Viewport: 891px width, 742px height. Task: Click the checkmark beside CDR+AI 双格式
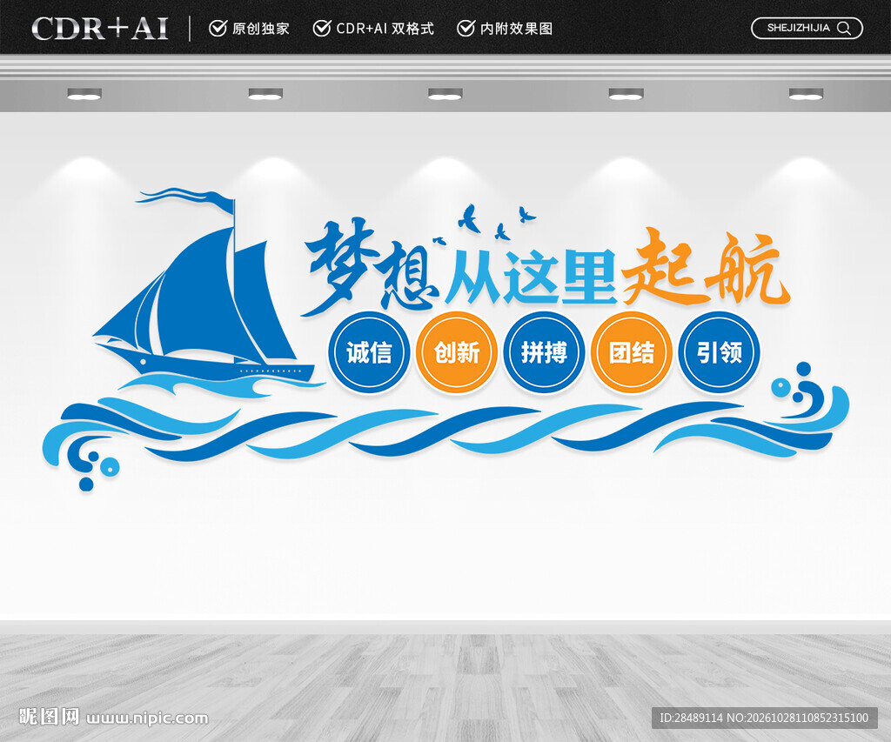coord(322,28)
